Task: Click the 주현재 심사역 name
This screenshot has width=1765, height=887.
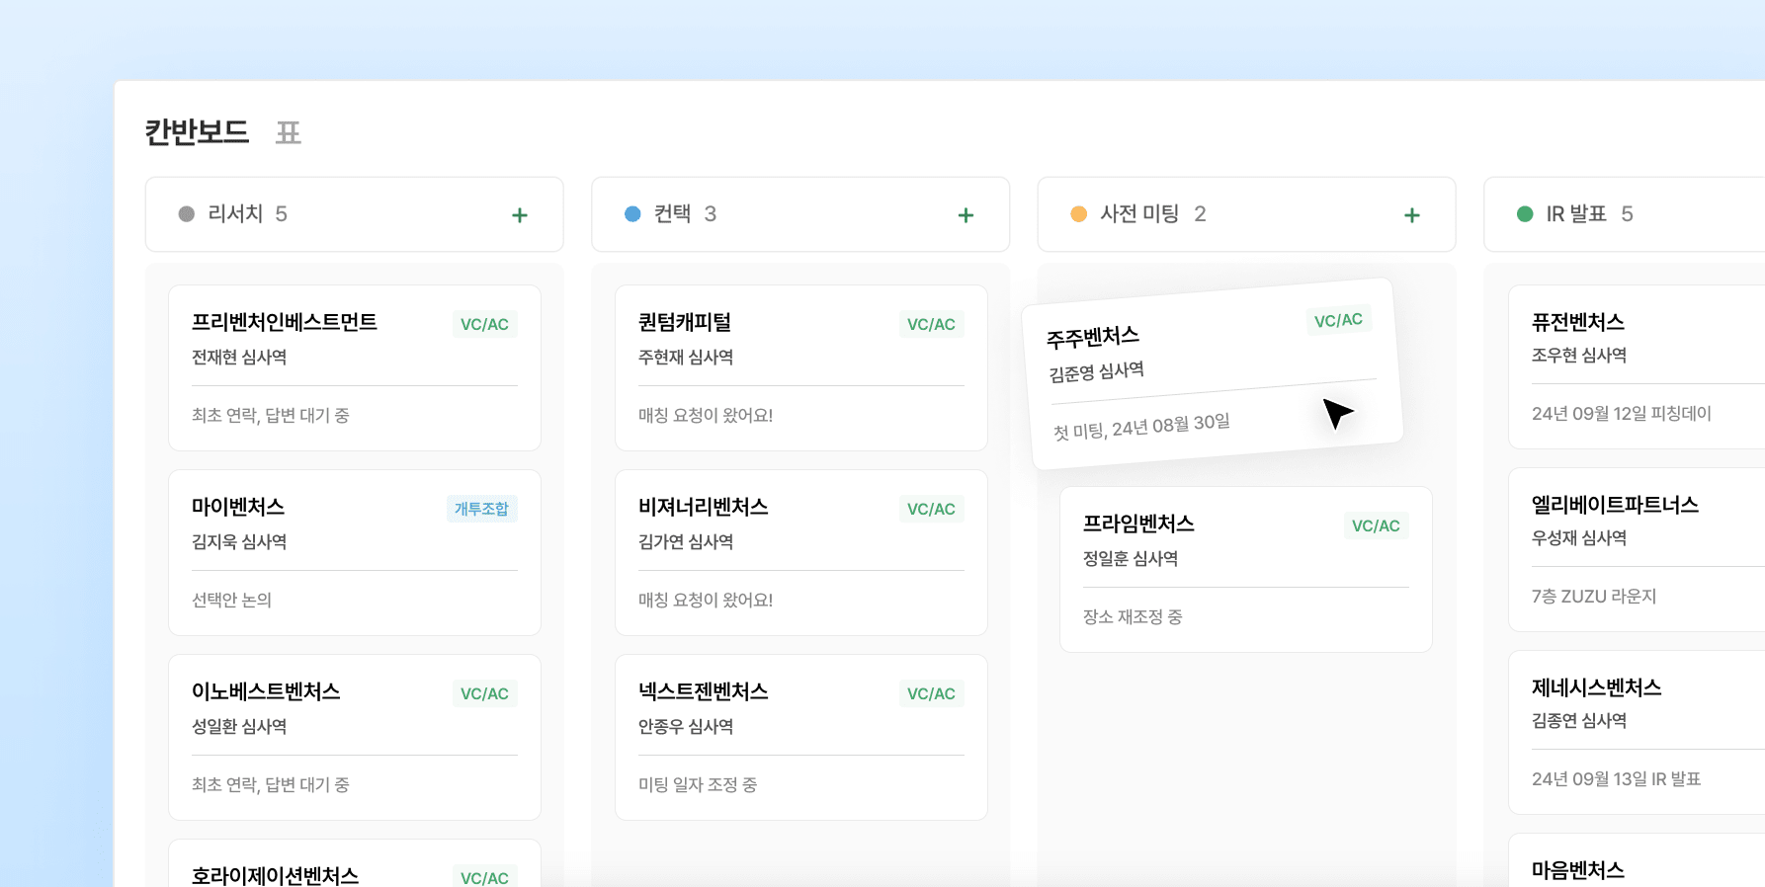Action: (x=686, y=358)
